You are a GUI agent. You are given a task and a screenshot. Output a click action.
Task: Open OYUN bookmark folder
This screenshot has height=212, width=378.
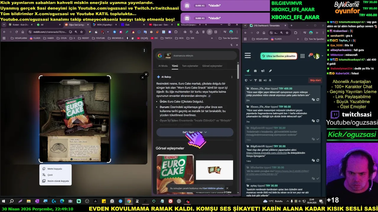click(62, 38)
